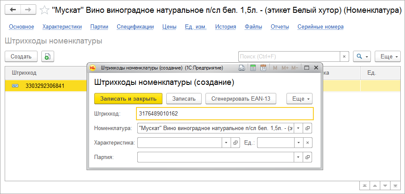Click the back navigation arrow

(x=14, y=9)
